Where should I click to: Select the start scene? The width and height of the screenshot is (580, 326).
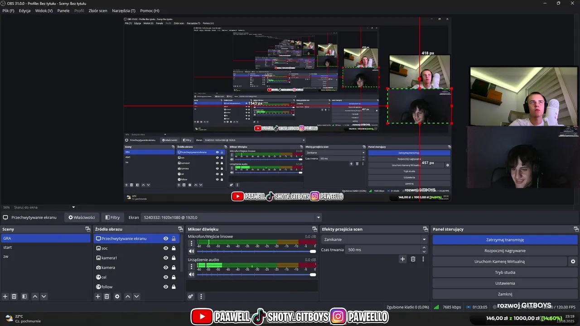pyautogui.click(x=45, y=248)
